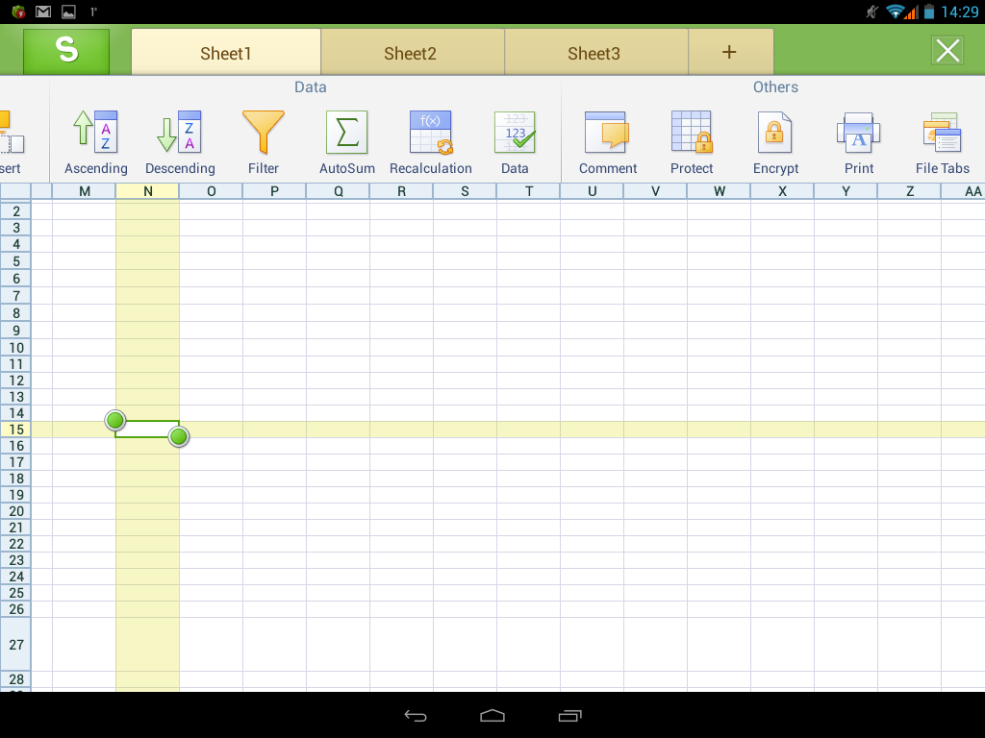
Task: Switch to the Sheet3 tab
Action: [594, 53]
